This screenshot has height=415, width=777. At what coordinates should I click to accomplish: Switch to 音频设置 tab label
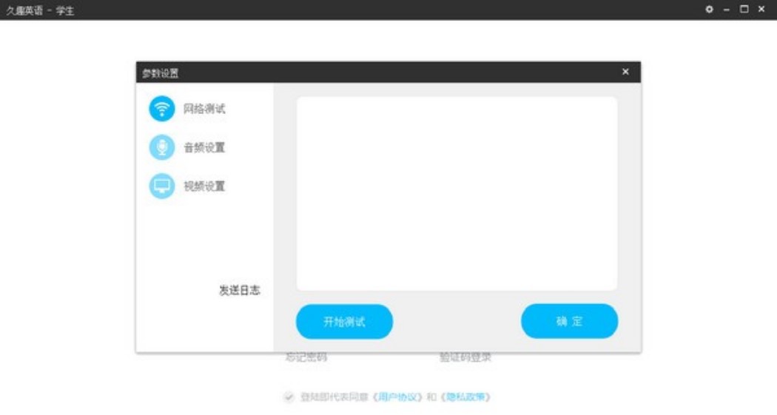204,147
